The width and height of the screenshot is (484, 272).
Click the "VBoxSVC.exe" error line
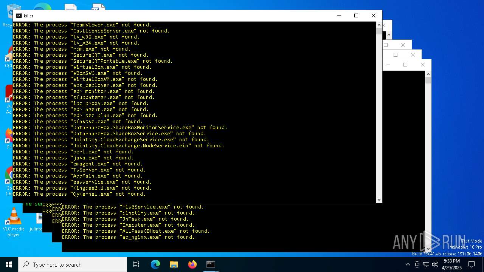click(x=78, y=73)
